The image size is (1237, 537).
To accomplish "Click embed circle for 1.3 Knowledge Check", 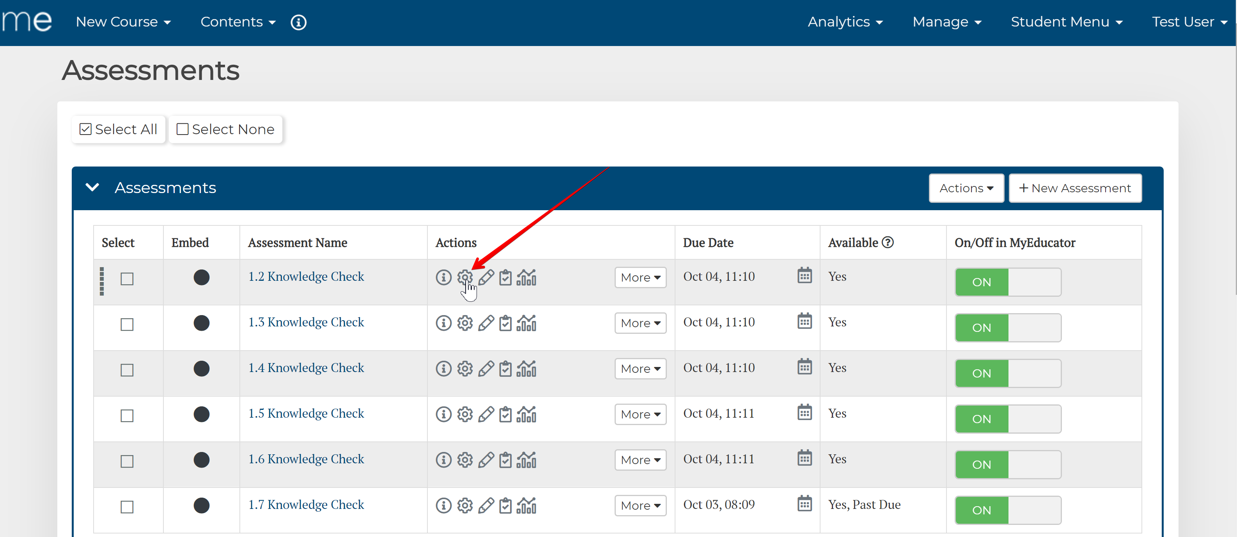I will tap(201, 323).
